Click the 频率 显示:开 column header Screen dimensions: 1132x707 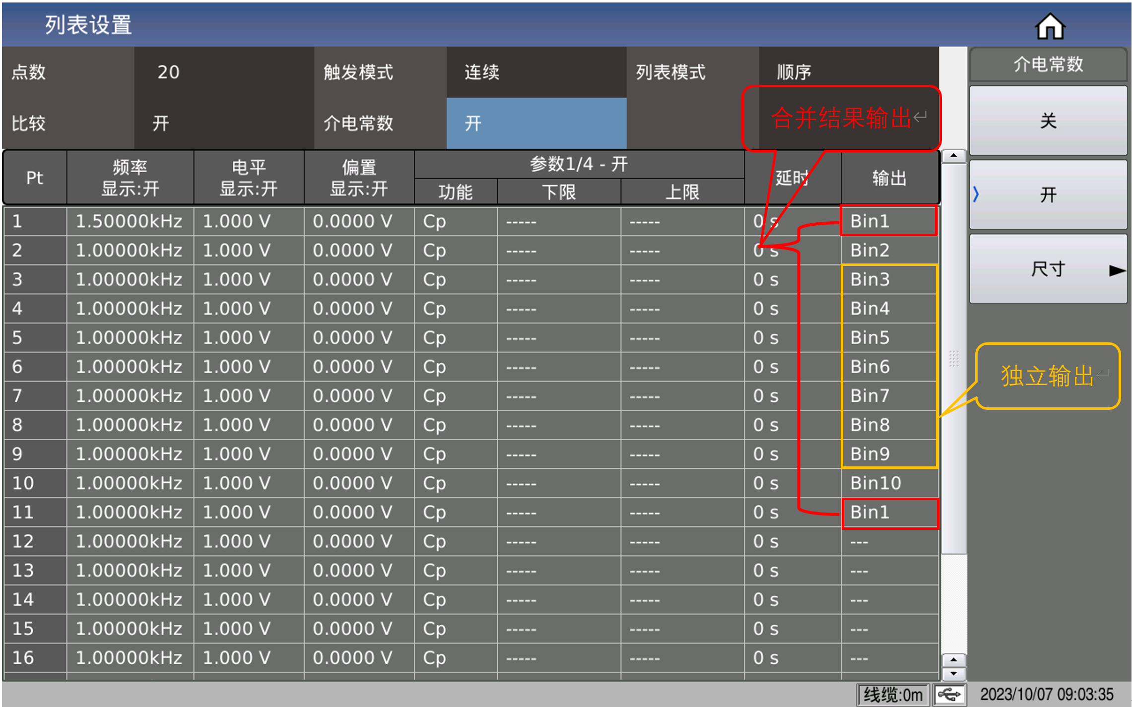tap(130, 178)
